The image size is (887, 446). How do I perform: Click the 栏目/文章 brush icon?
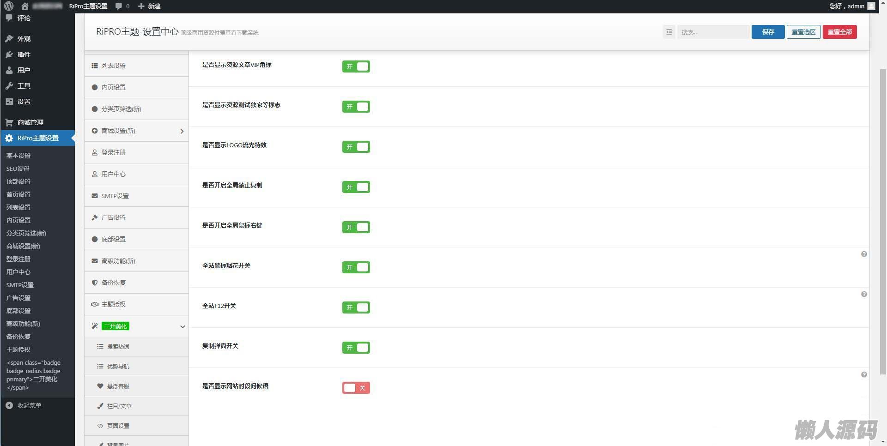pyautogui.click(x=100, y=406)
